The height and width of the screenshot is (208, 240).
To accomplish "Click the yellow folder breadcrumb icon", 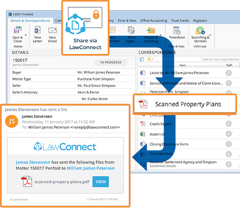I will pos(149,59).
